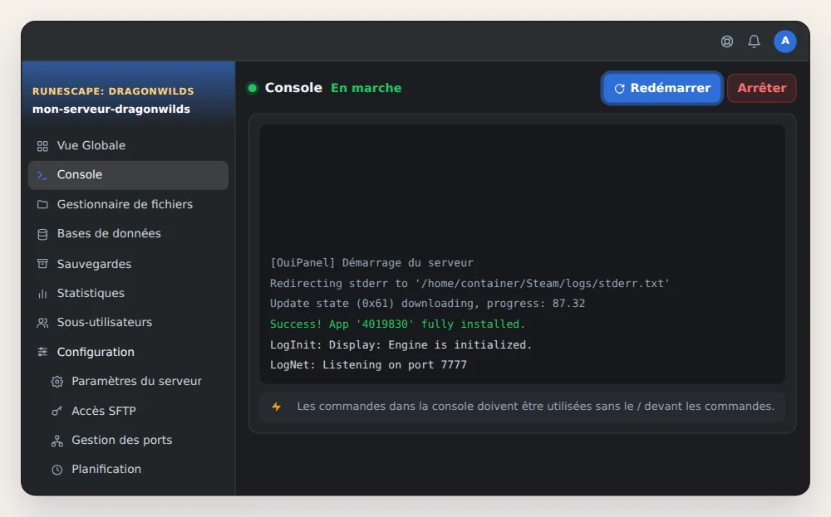Click the Console terminal prompt icon
The image size is (831, 517).
[42, 174]
